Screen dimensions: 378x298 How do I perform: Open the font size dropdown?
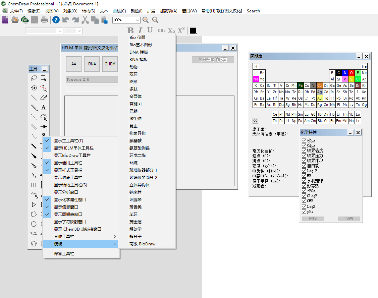coord(79,31)
